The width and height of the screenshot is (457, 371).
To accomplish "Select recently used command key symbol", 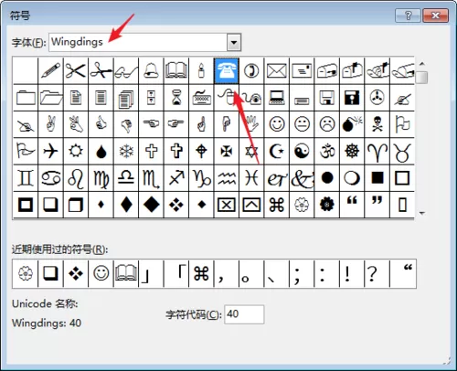I will (201, 273).
